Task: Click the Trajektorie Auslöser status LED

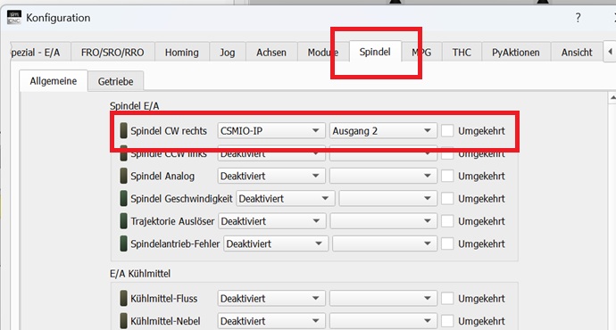Action: (123, 221)
